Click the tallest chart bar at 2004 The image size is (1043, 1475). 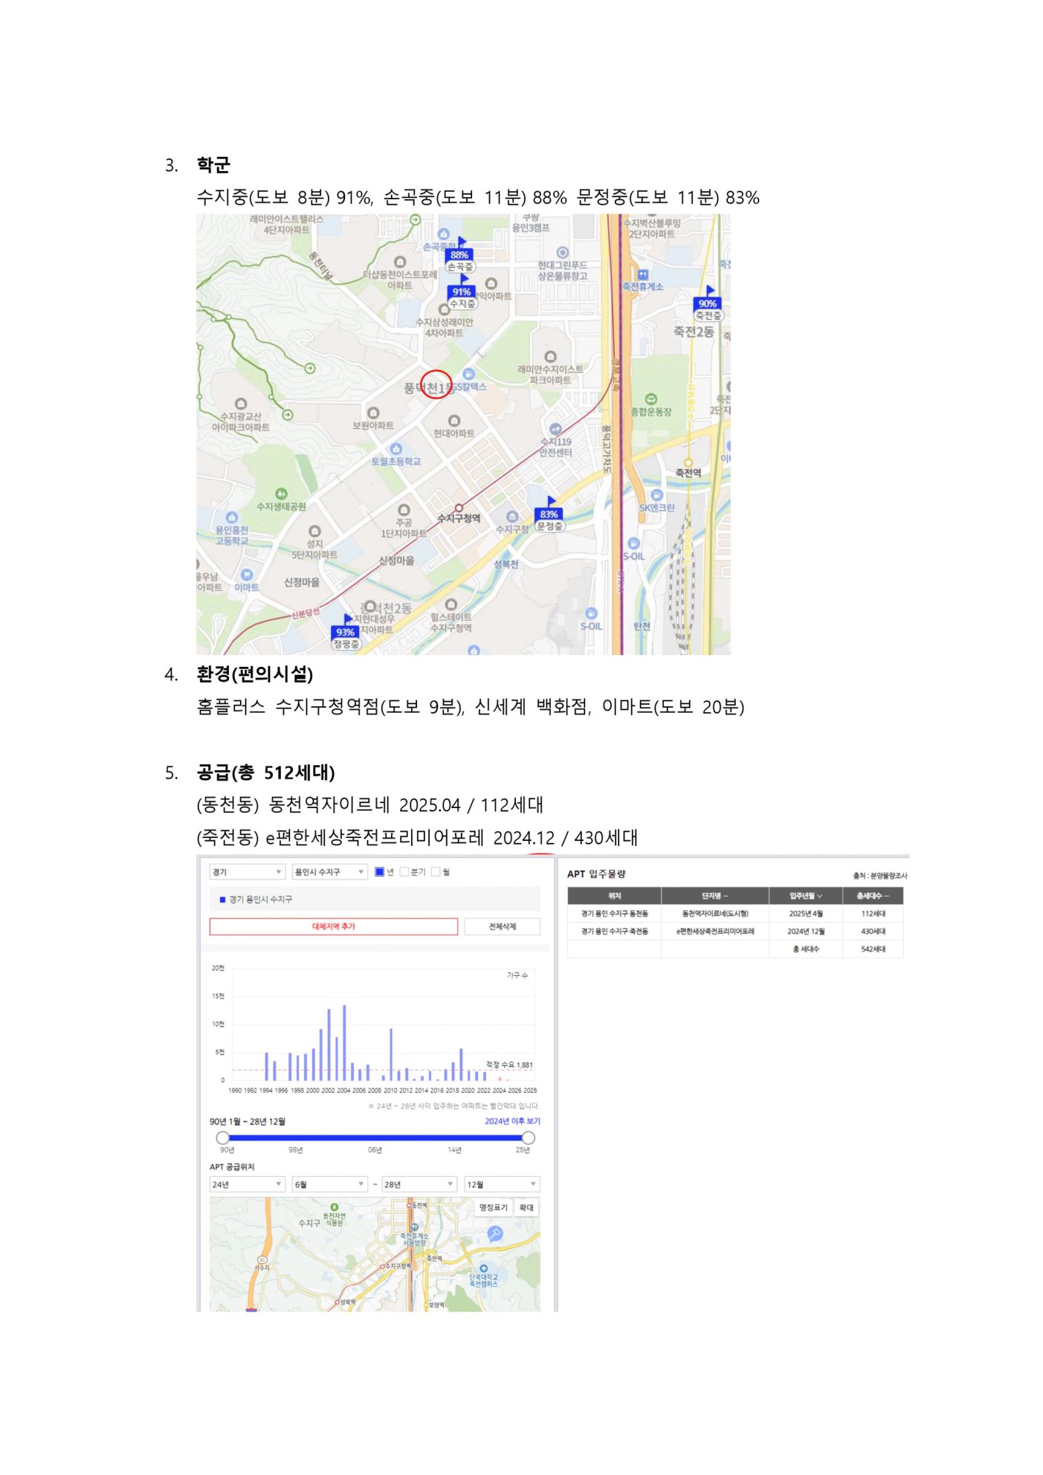[344, 1043]
